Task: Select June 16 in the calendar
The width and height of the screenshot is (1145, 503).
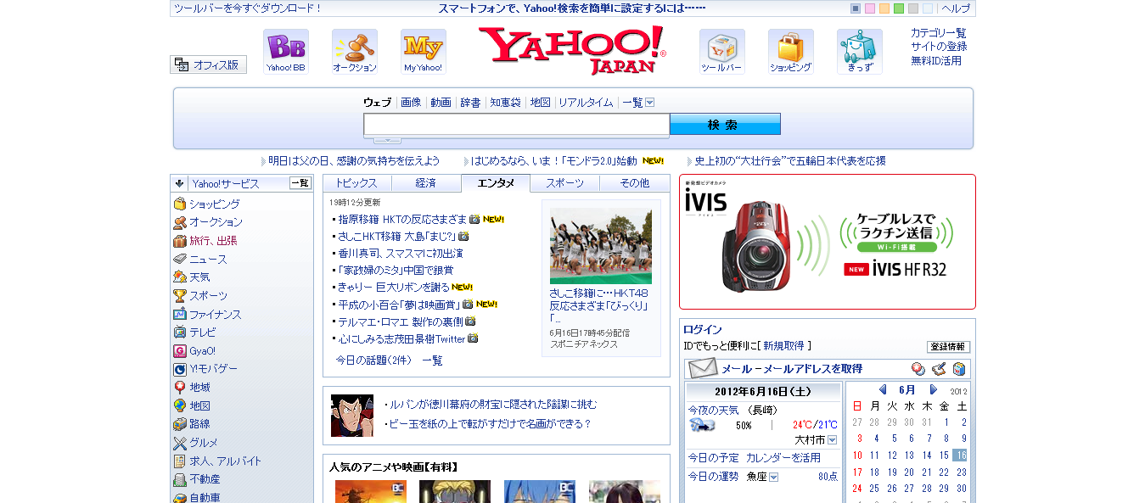Action: pos(960,455)
